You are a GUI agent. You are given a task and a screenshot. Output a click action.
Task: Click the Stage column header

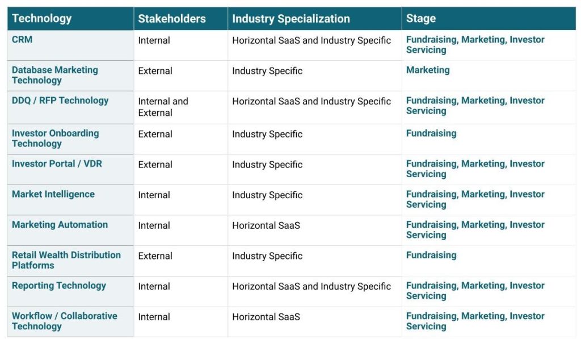[420, 18]
